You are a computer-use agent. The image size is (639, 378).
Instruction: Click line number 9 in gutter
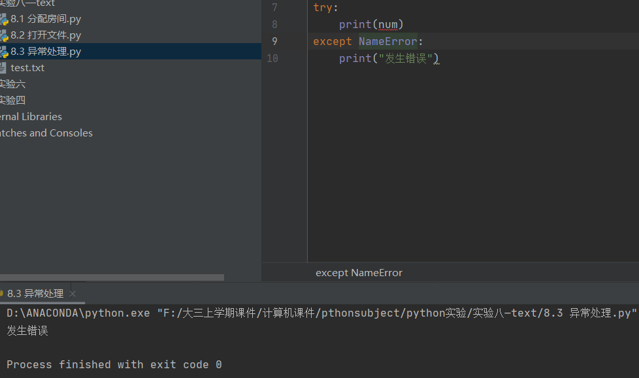point(274,41)
